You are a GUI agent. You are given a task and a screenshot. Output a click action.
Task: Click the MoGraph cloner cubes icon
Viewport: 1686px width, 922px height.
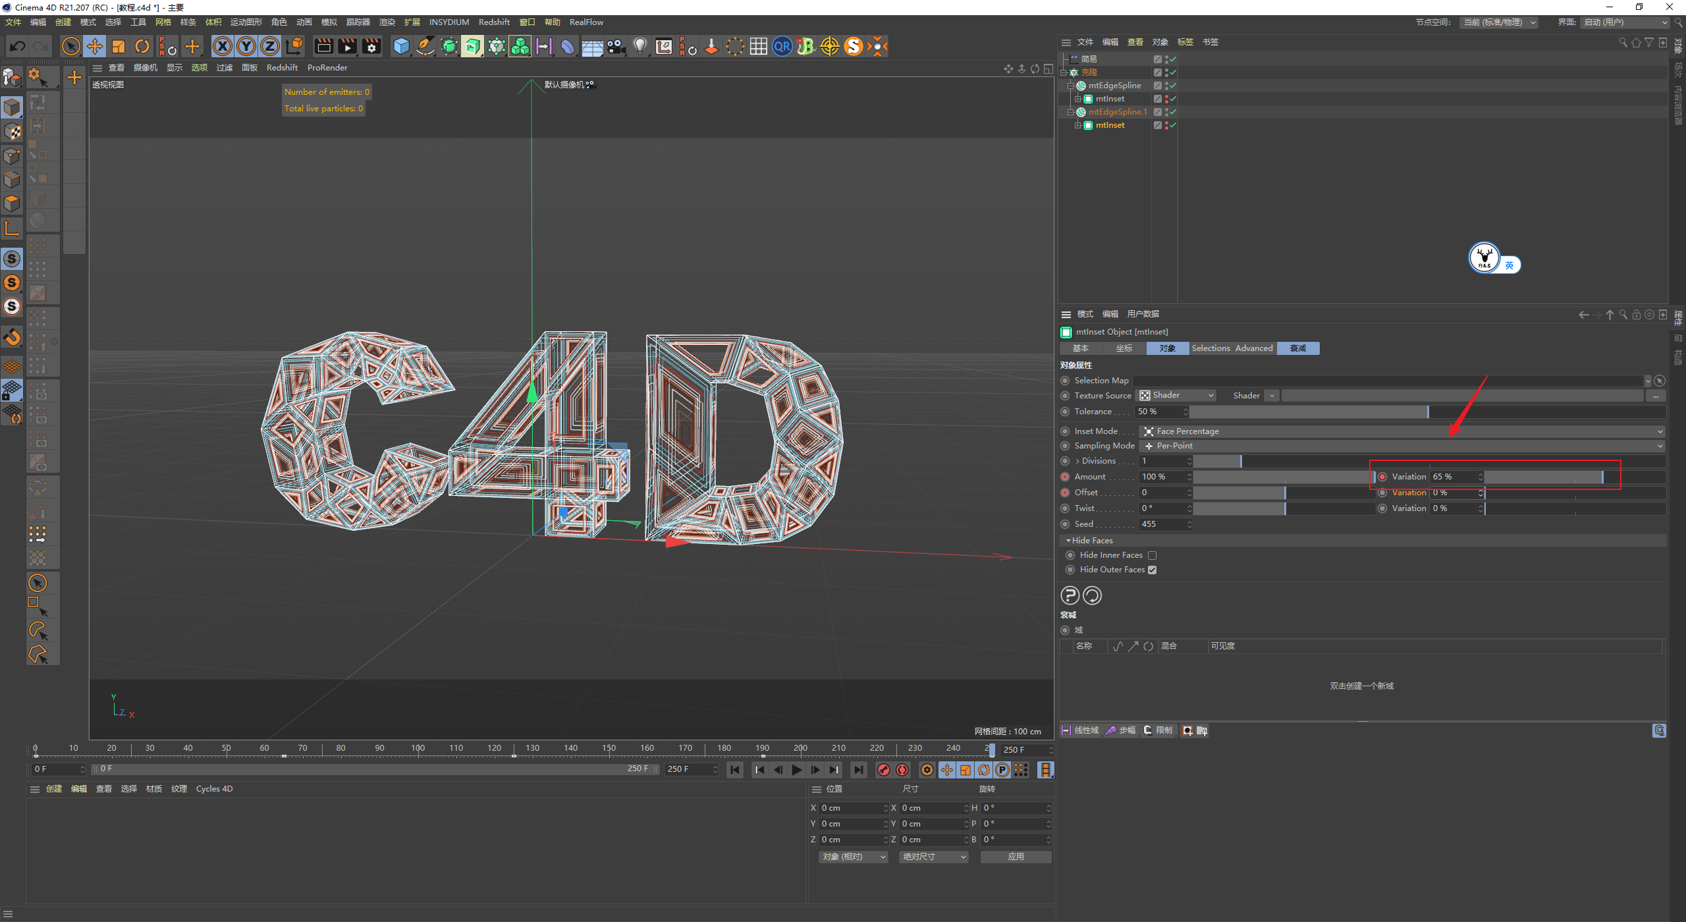pos(520,46)
